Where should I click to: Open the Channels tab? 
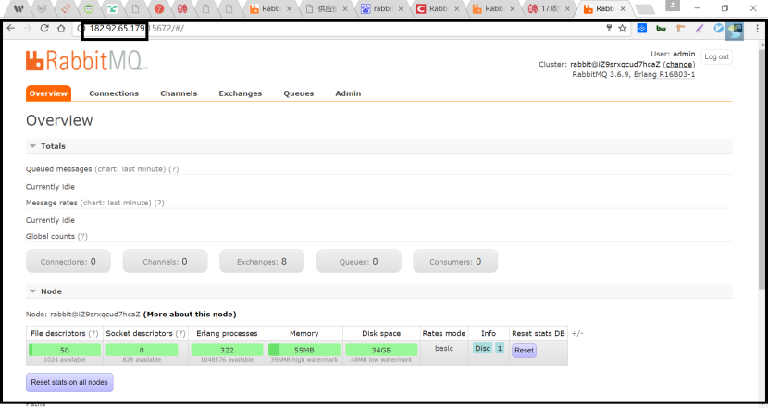pos(179,93)
